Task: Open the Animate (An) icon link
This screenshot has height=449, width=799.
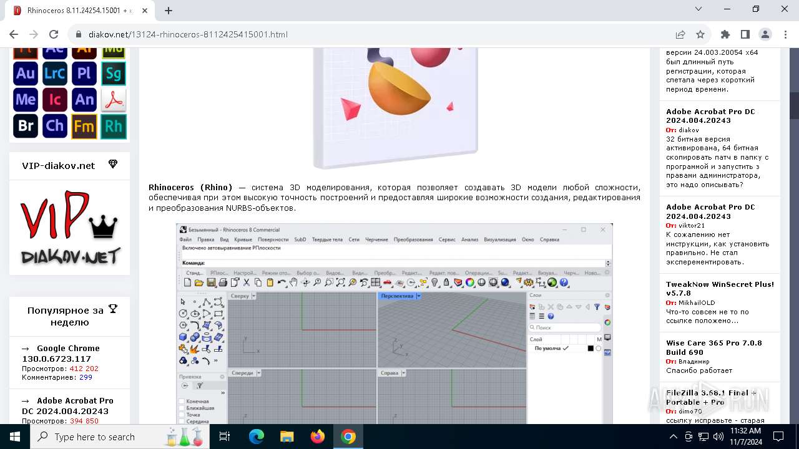Action: (84, 100)
